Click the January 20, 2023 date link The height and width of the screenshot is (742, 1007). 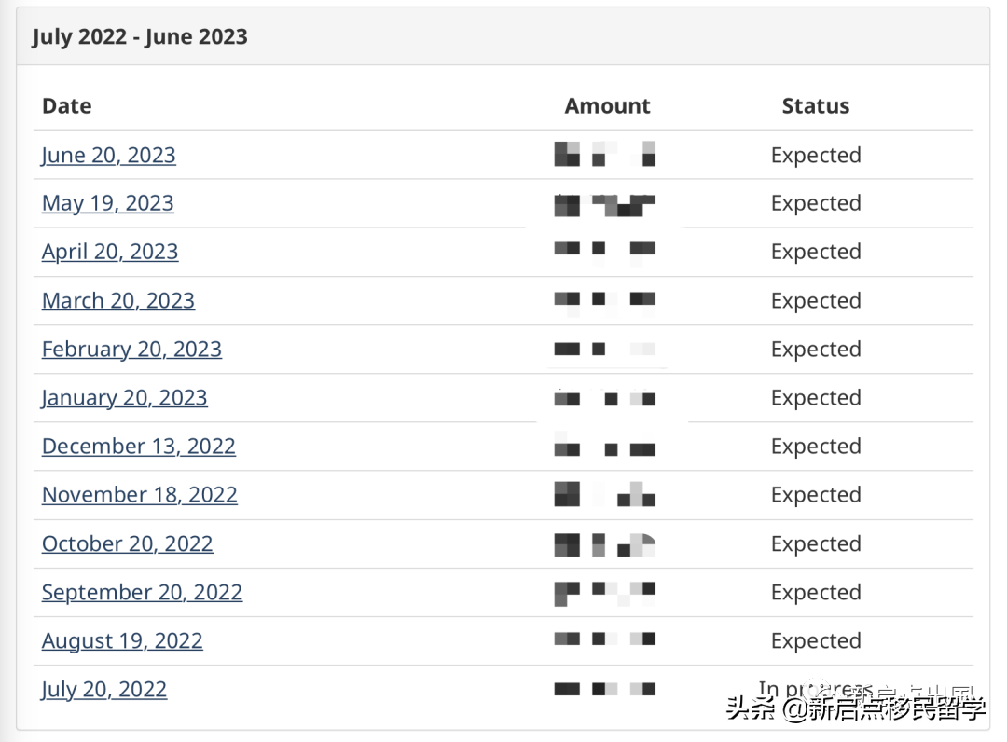coord(124,397)
